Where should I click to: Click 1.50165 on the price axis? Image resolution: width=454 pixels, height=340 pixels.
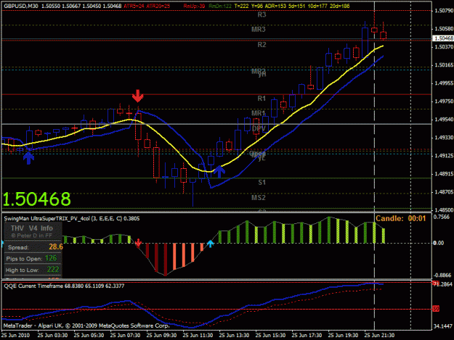tap(444, 65)
